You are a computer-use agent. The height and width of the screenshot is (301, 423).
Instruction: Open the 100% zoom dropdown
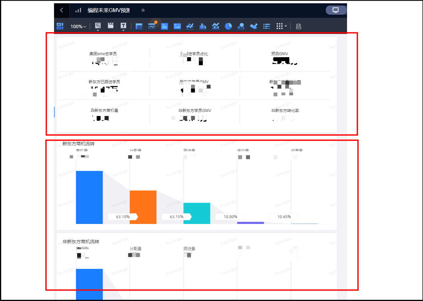click(x=78, y=26)
